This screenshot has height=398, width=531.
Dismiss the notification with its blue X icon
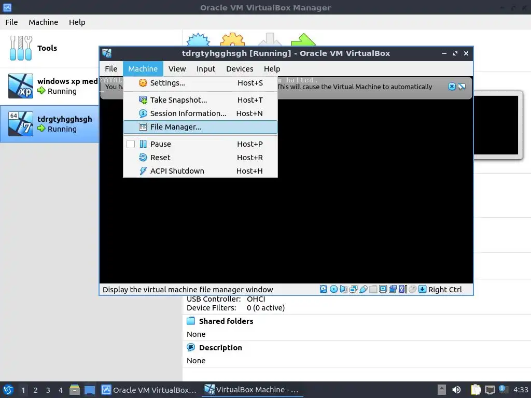[x=452, y=87]
